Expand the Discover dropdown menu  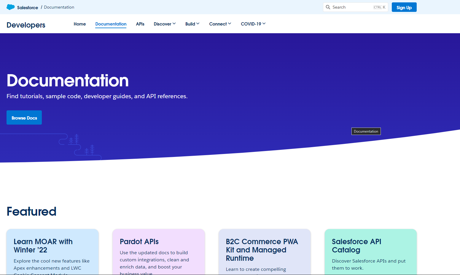165,24
